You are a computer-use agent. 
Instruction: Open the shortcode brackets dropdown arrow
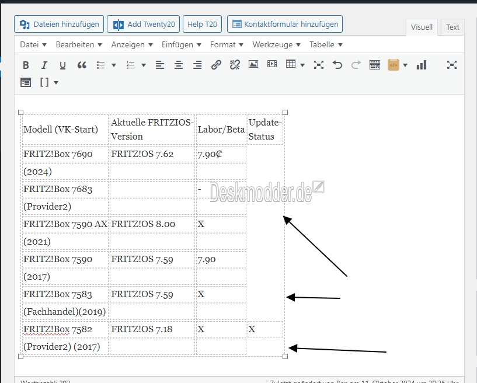click(x=56, y=82)
